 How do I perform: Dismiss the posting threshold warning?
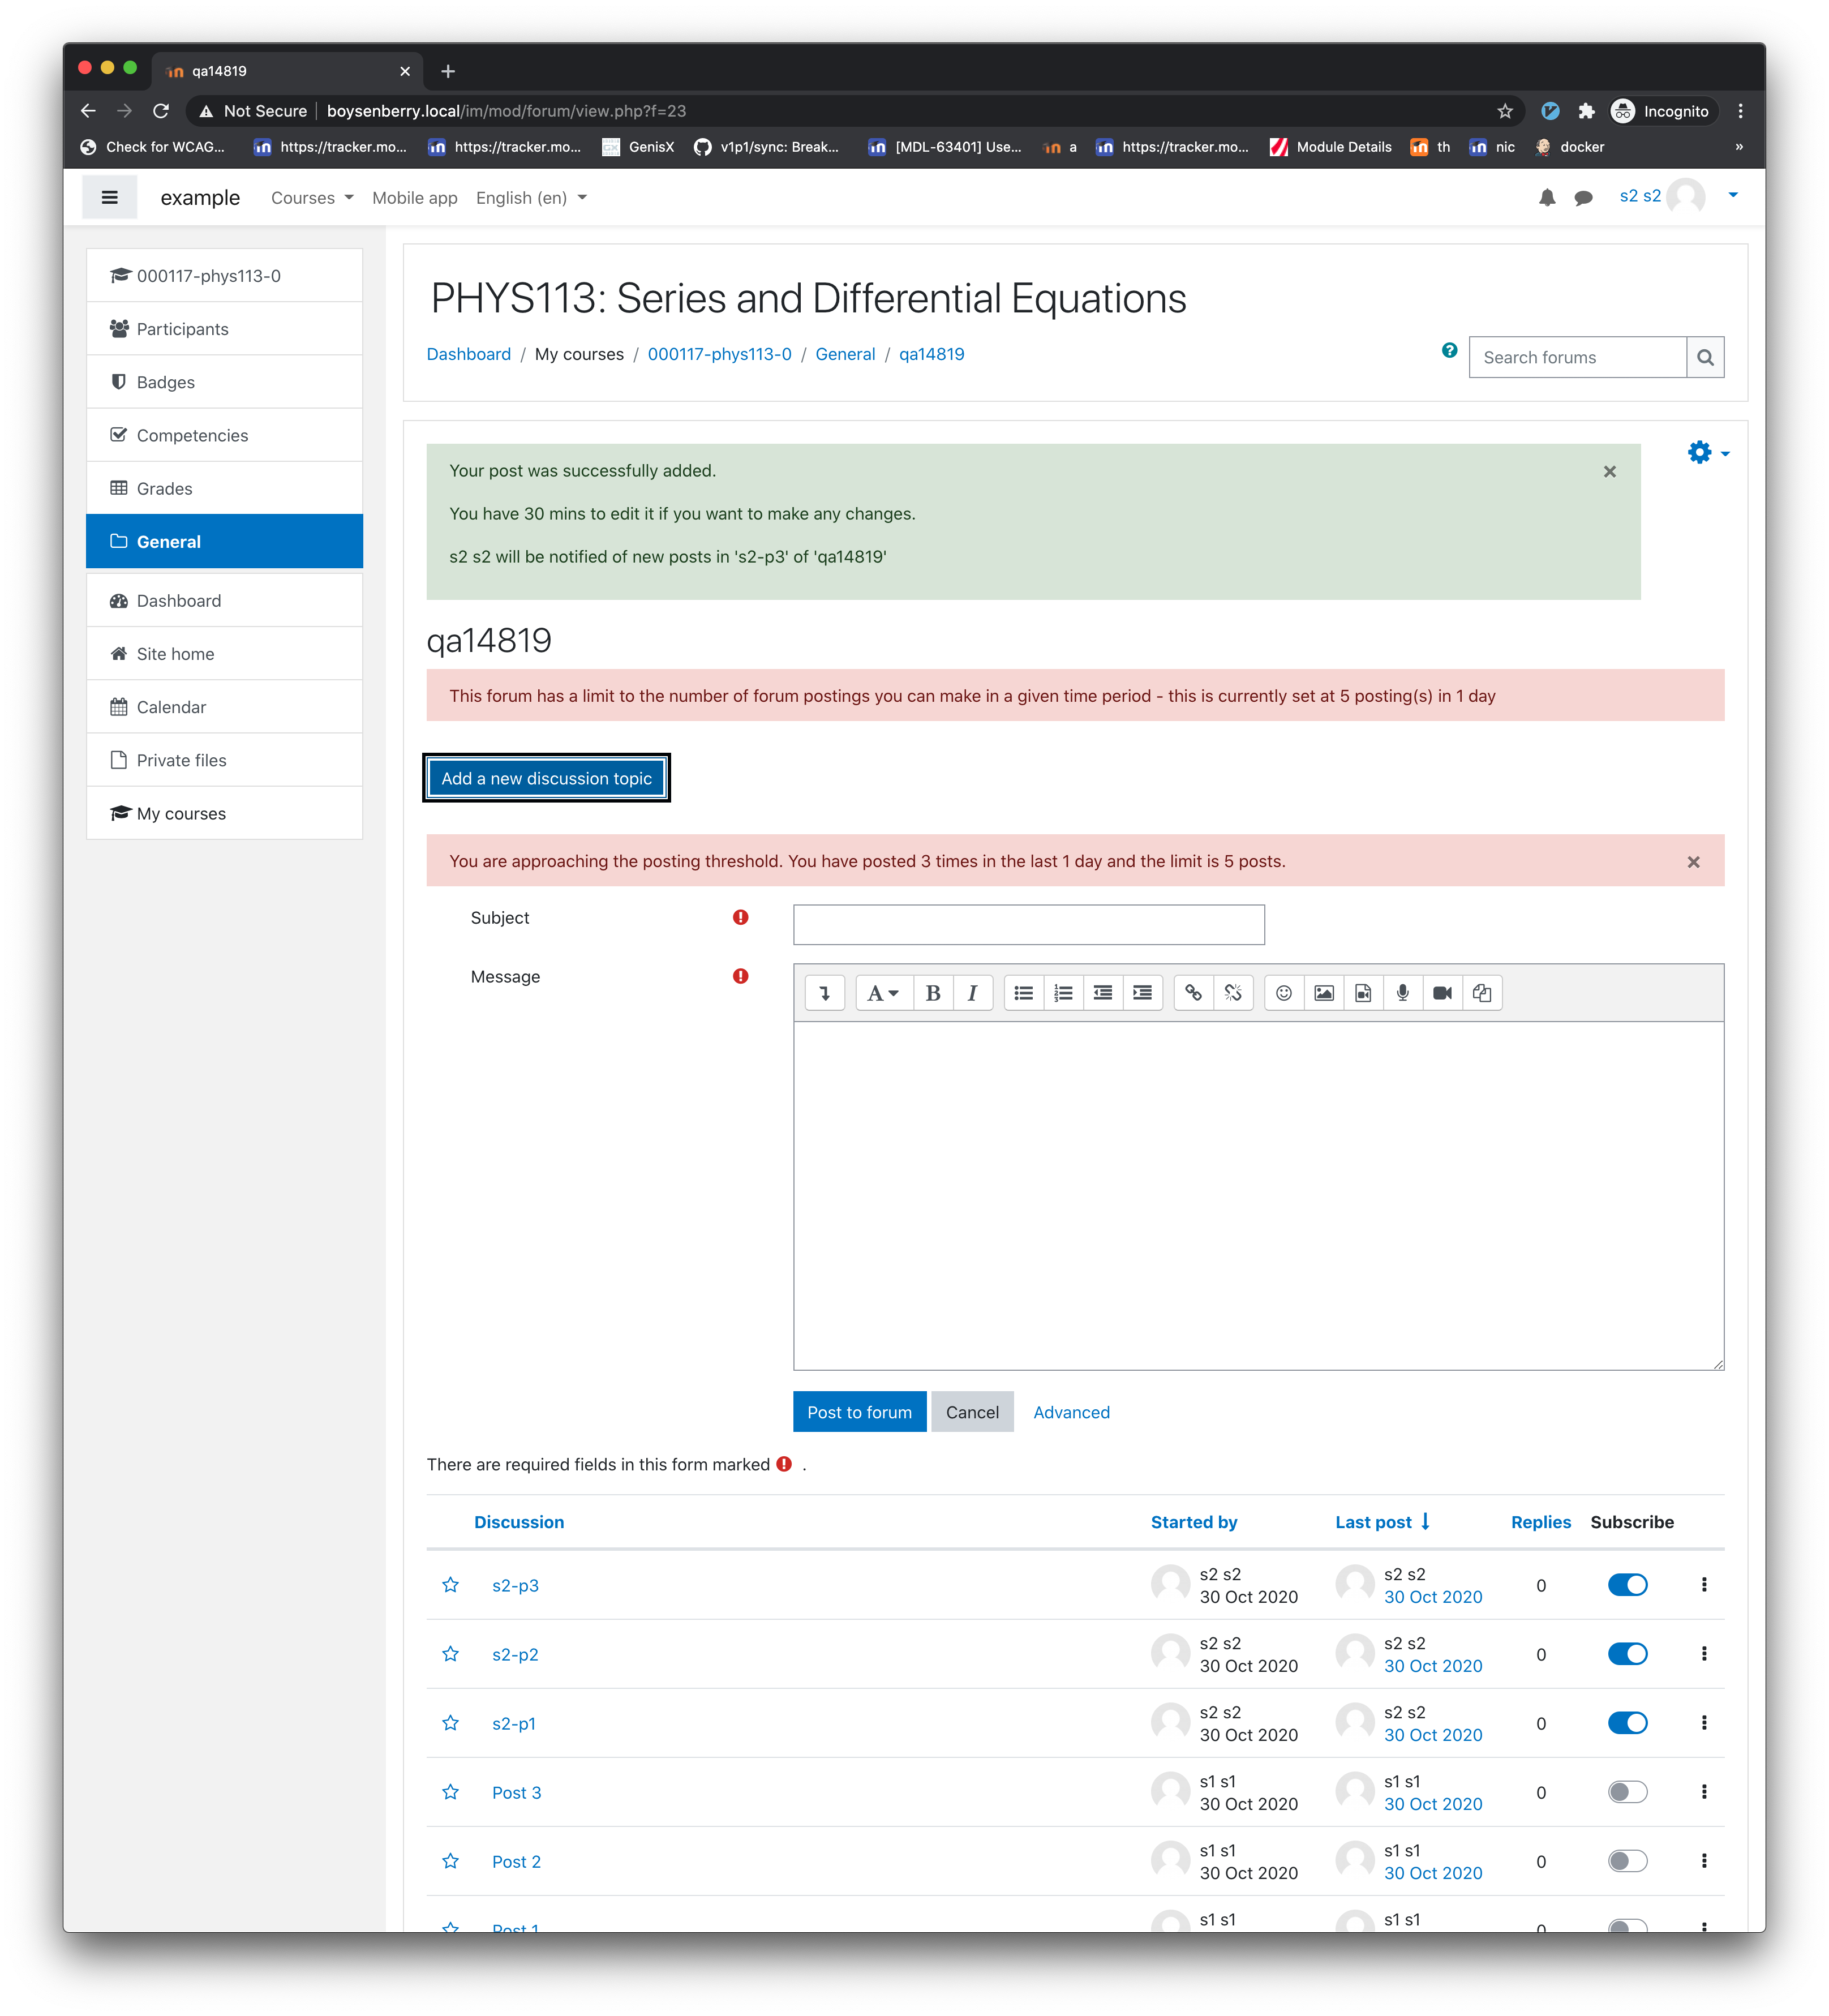(x=1693, y=862)
